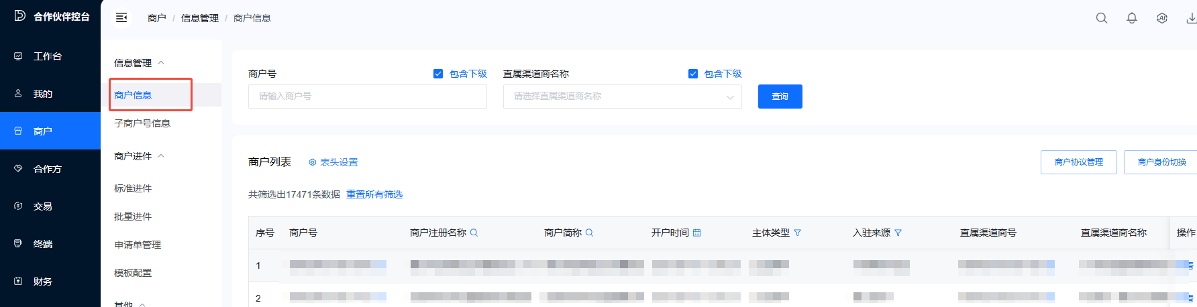The height and width of the screenshot is (307, 1197).
Task: Click the AI assistant icon in header
Action: pos(1162,18)
